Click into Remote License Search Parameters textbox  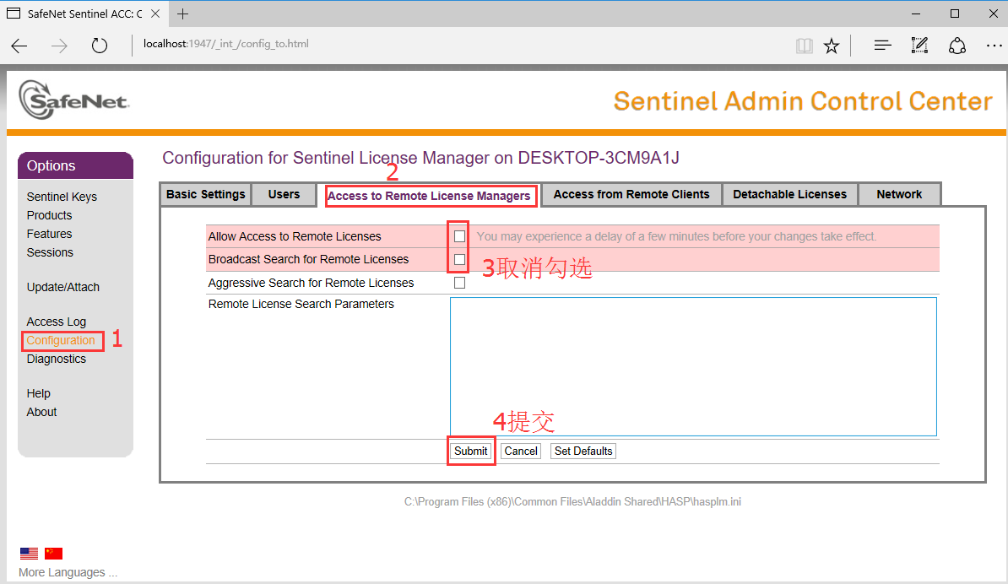point(693,366)
